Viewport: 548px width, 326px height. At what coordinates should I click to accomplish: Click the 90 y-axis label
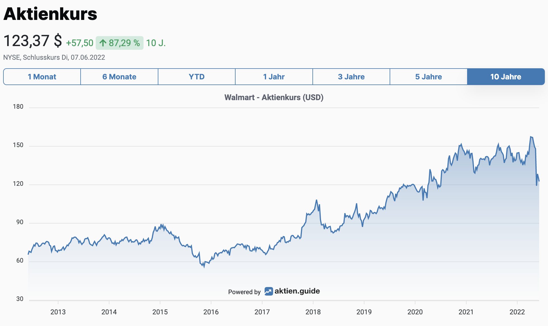point(20,222)
